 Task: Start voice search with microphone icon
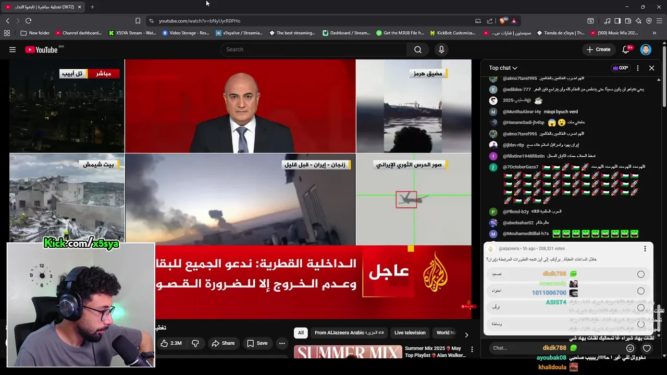pyautogui.click(x=441, y=49)
